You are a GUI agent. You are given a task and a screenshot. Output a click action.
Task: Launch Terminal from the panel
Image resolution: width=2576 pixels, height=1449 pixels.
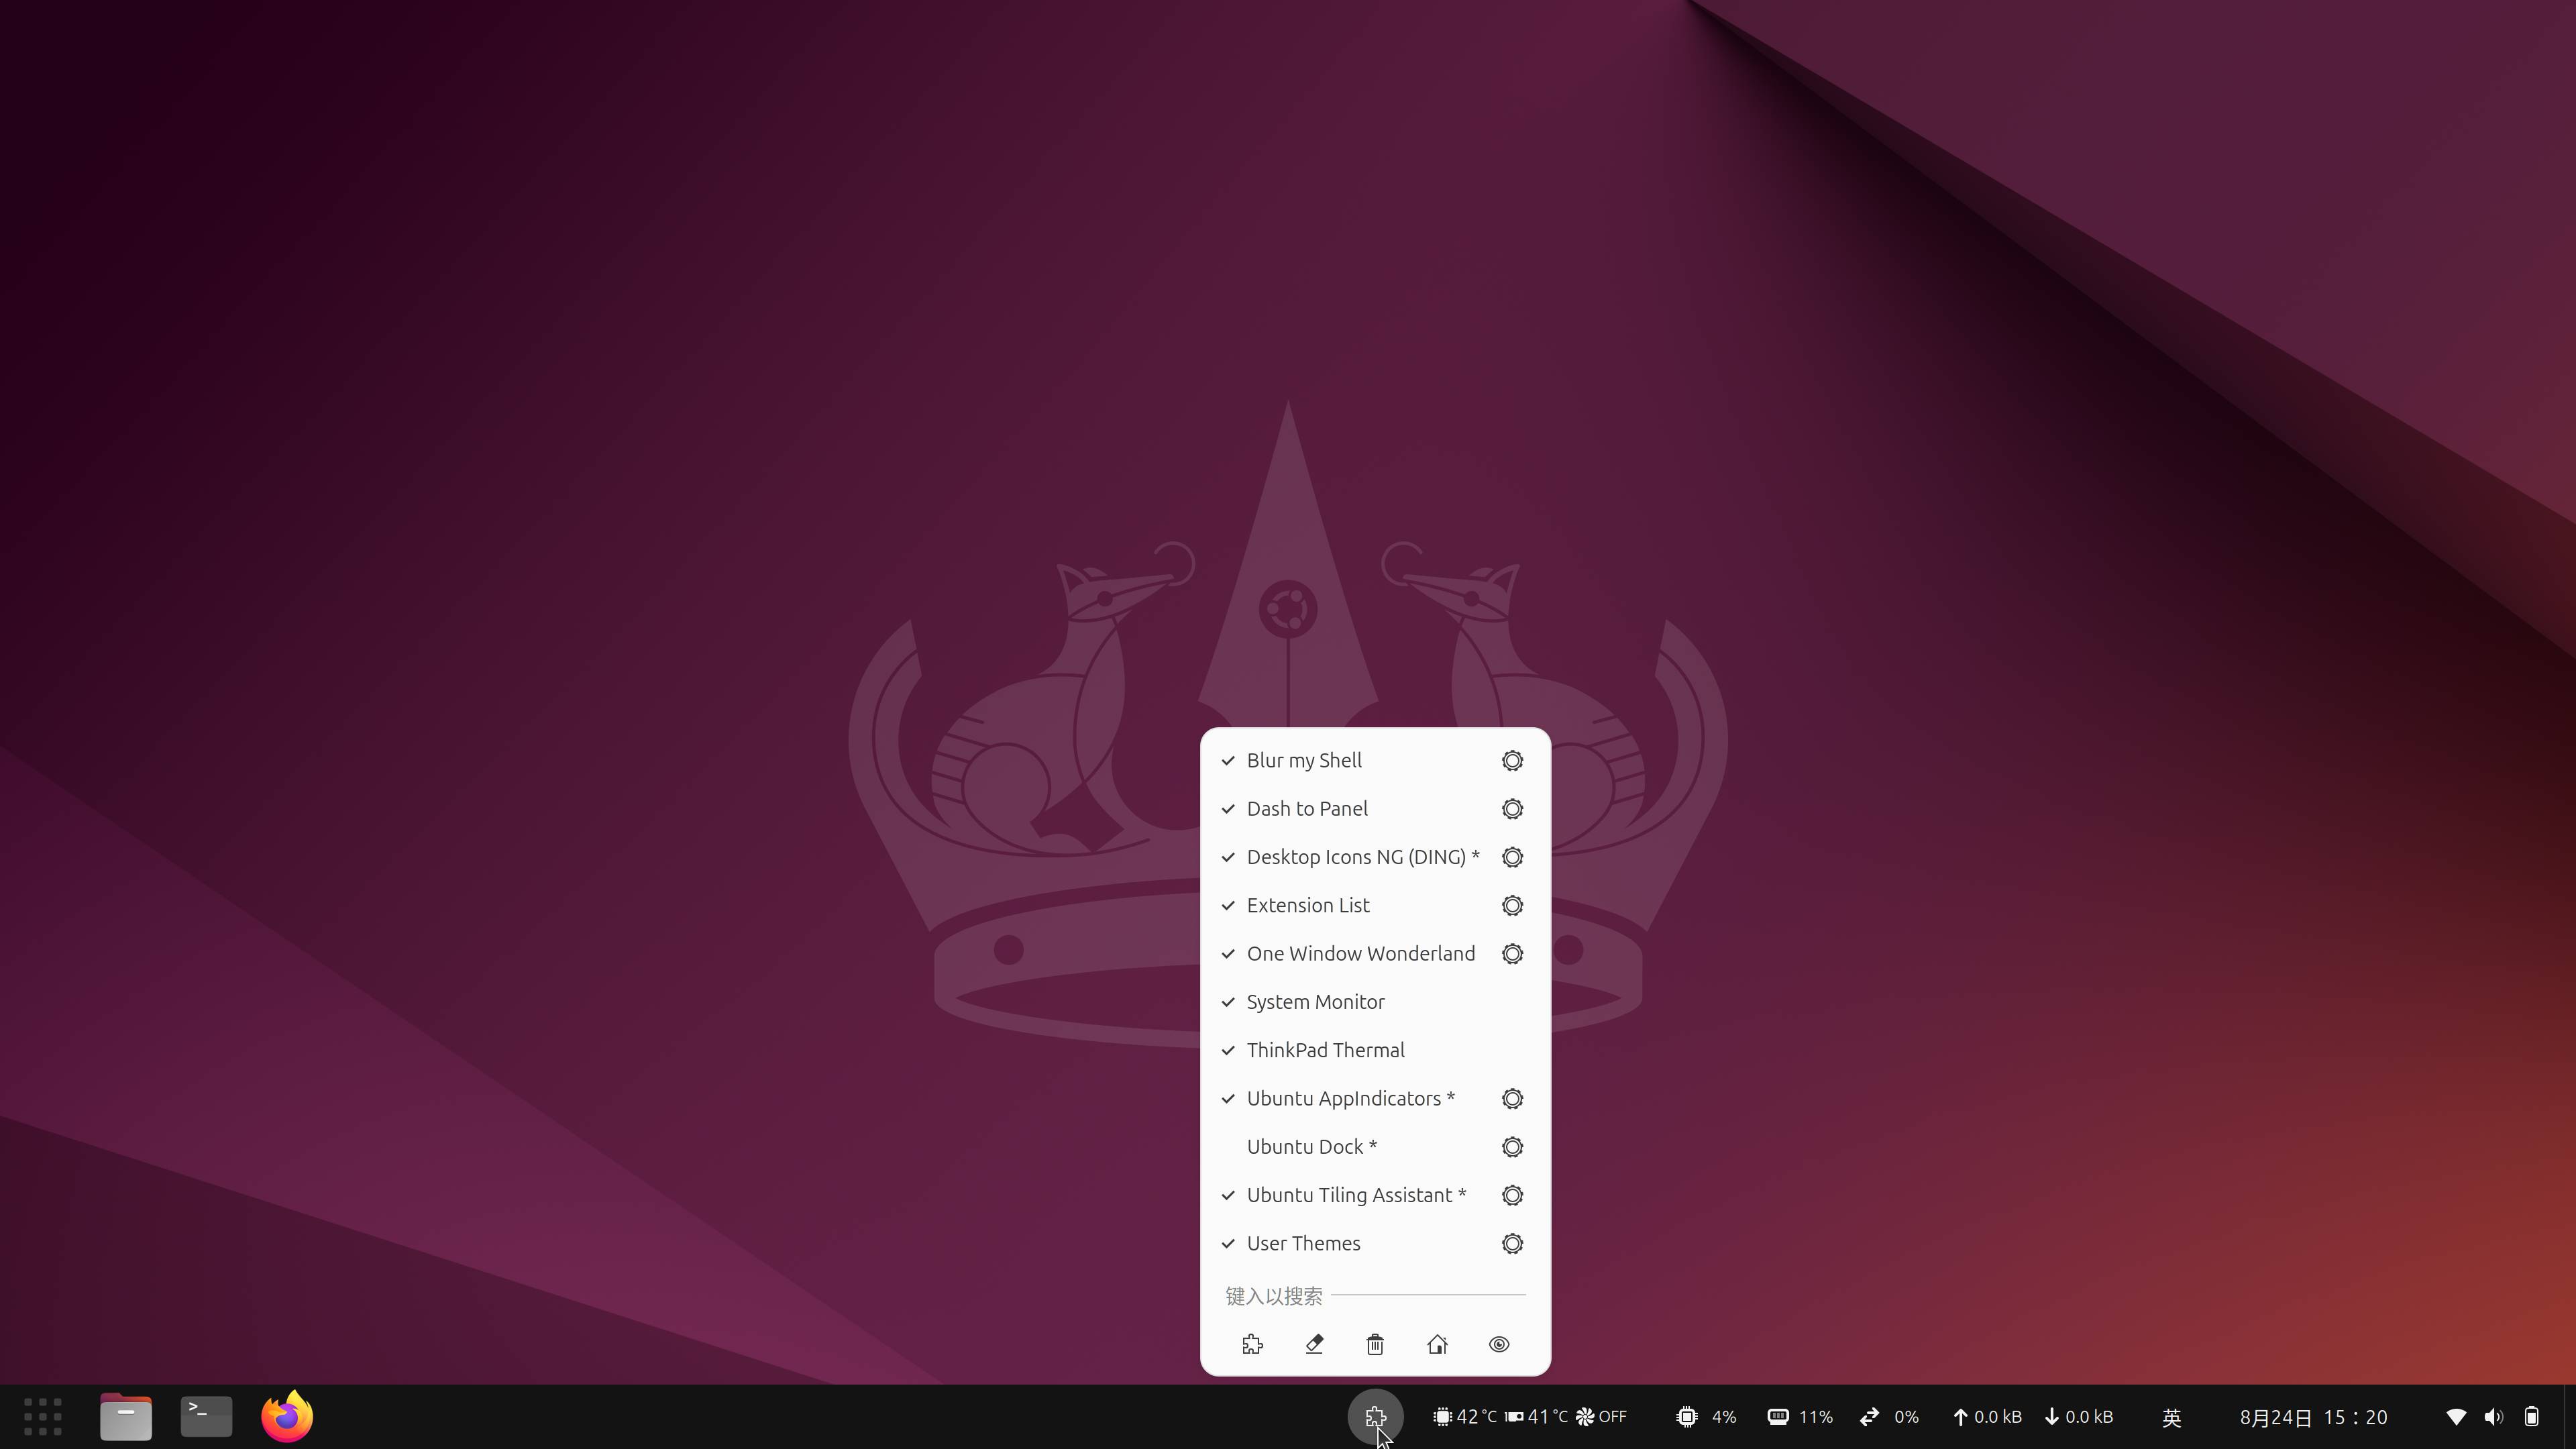click(206, 1417)
